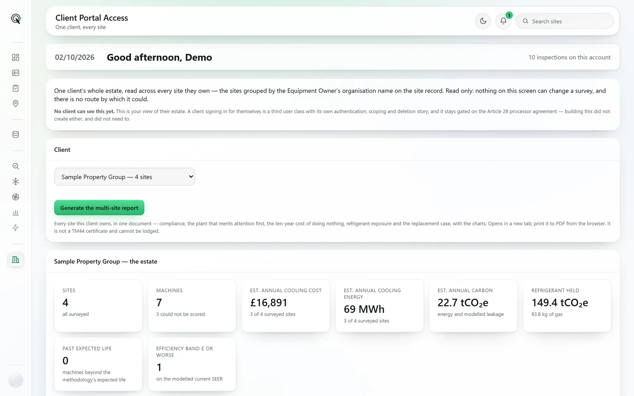Image resolution: width=634 pixels, height=396 pixels.
Task: Click the '93.8 kg of gas' note
Action: coord(547,314)
